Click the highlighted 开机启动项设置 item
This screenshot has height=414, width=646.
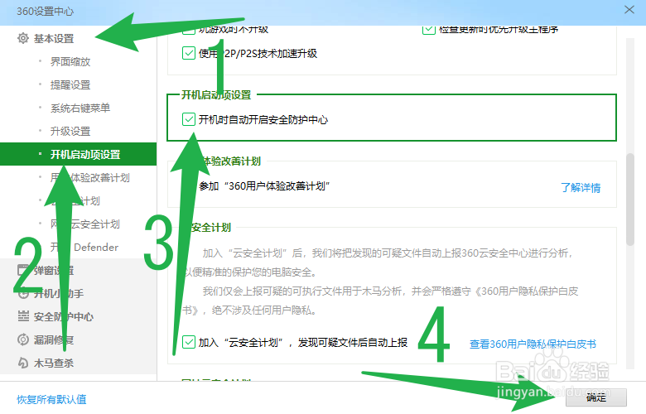[x=79, y=154]
